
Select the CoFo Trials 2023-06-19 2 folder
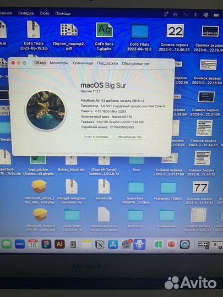click(x=140, y=31)
